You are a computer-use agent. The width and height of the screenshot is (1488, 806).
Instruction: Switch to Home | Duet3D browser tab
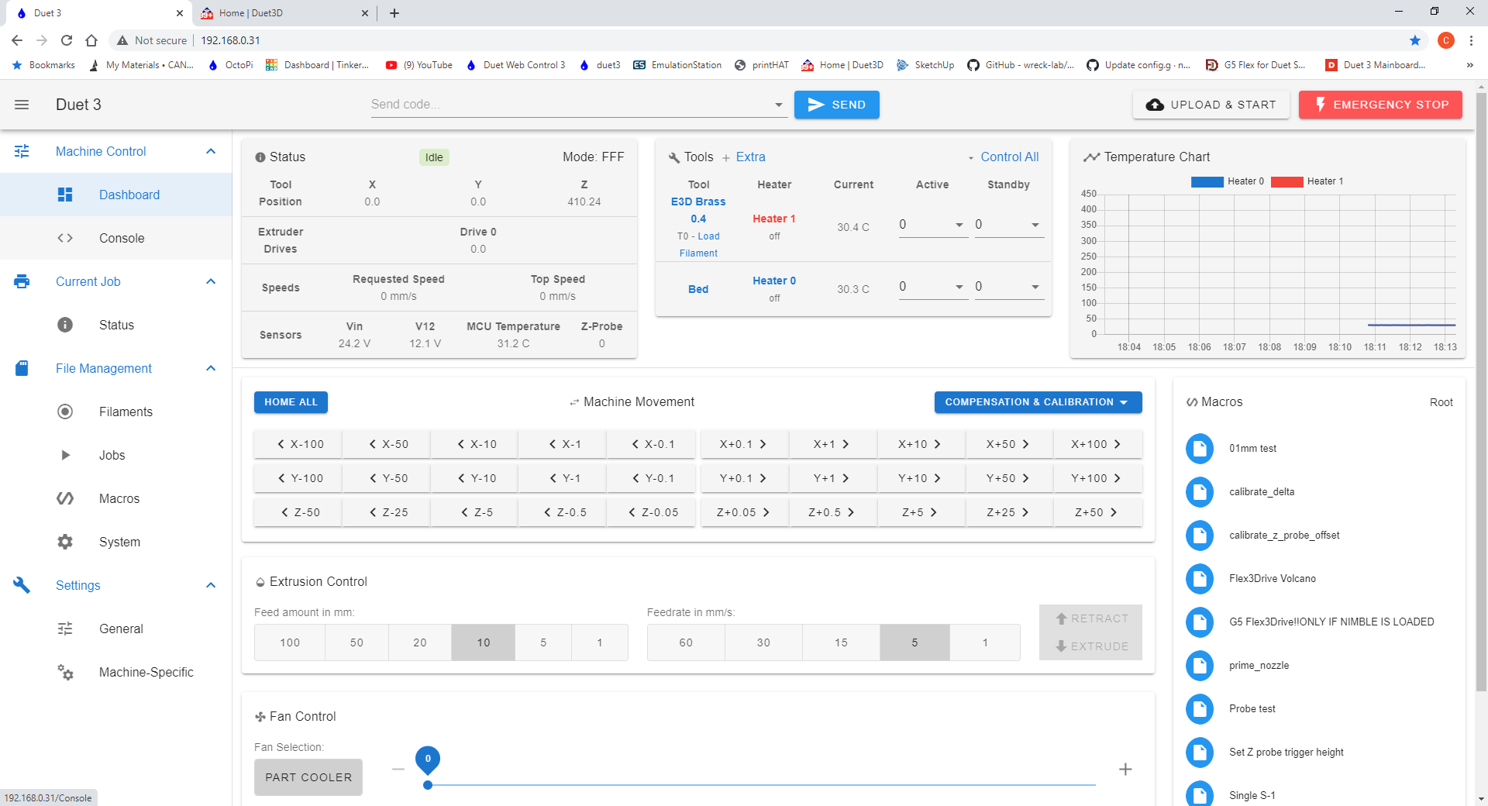(284, 13)
